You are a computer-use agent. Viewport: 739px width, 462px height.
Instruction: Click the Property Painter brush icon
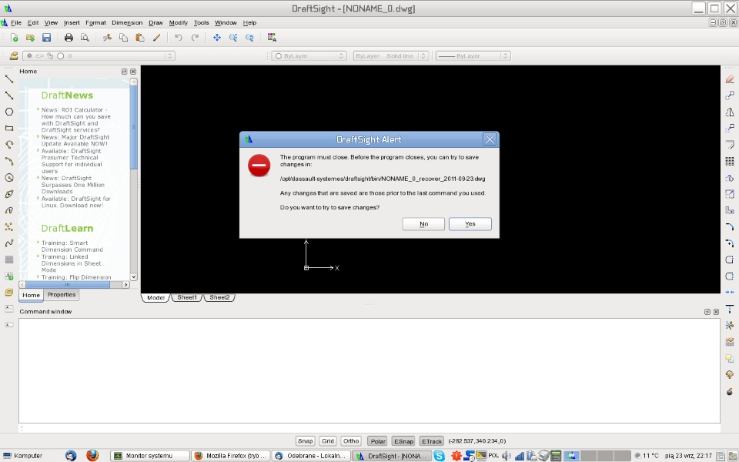[x=156, y=38]
